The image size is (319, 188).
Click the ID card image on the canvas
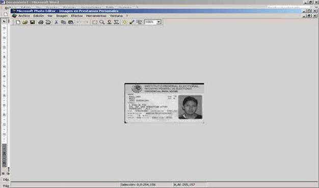coord(164,103)
